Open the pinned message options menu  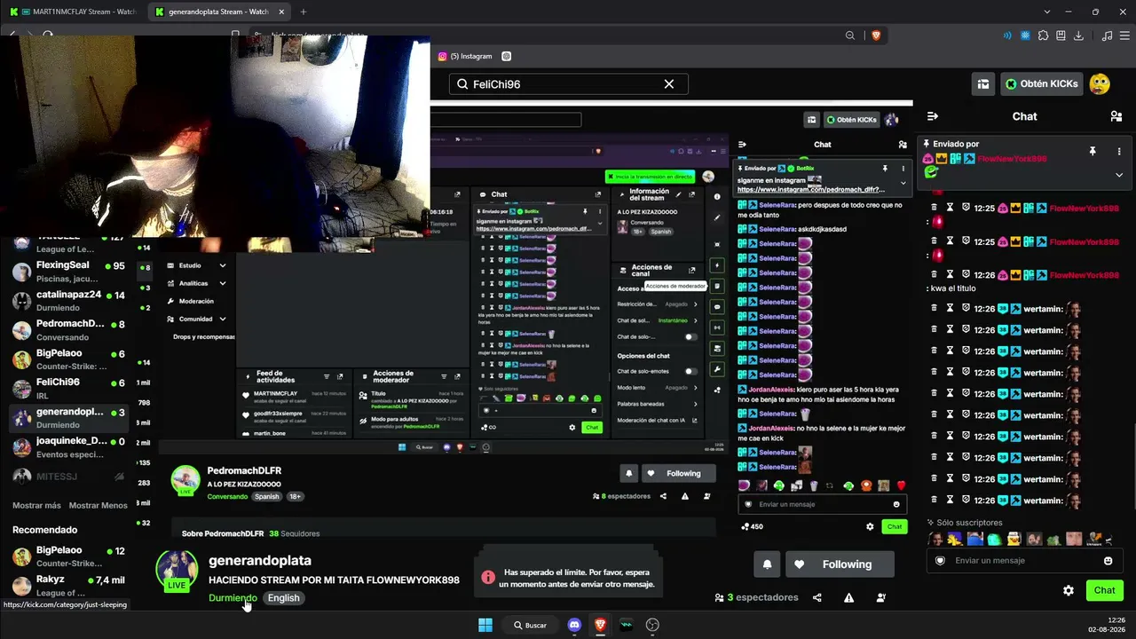pyautogui.click(x=1119, y=152)
